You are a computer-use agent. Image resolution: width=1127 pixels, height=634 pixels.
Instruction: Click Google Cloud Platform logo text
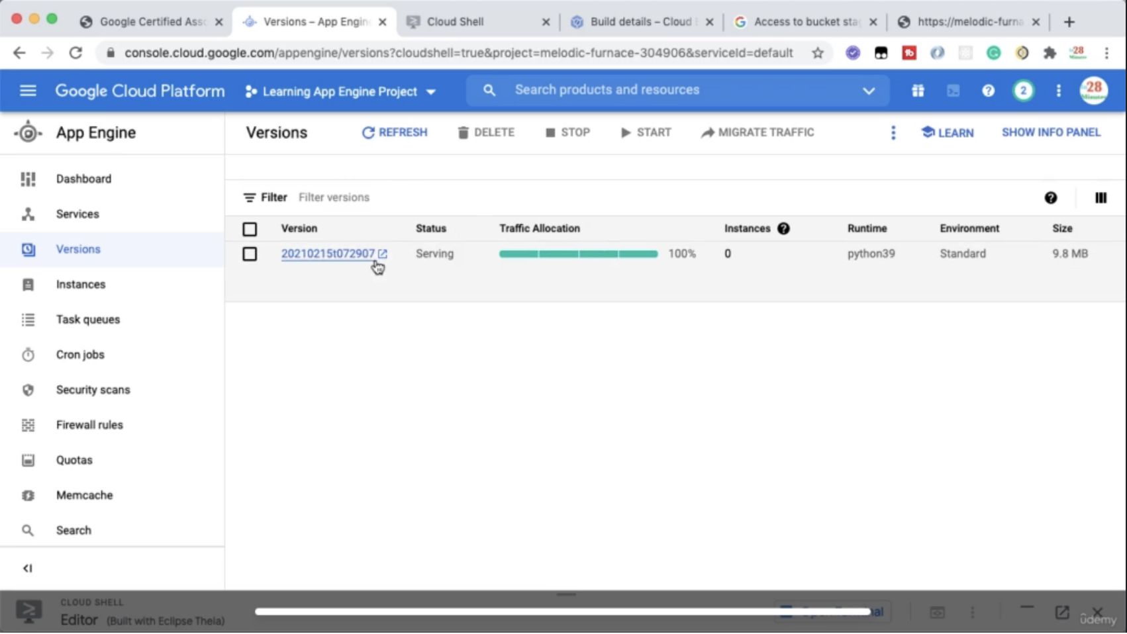tap(140, 91)
